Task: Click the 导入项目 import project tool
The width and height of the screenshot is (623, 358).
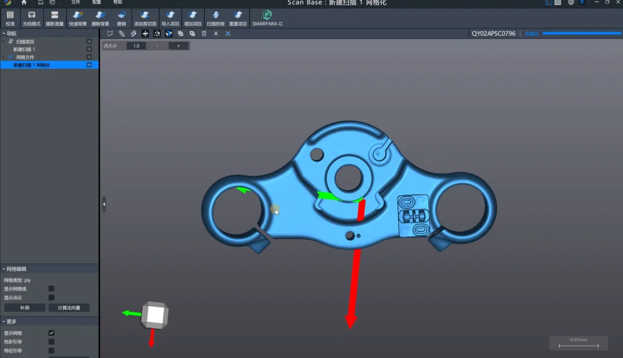Action: 170,18
